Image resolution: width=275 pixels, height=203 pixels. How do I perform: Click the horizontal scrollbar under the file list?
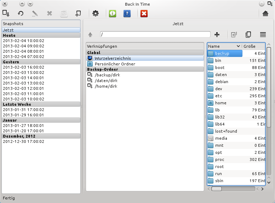(234, 189)
